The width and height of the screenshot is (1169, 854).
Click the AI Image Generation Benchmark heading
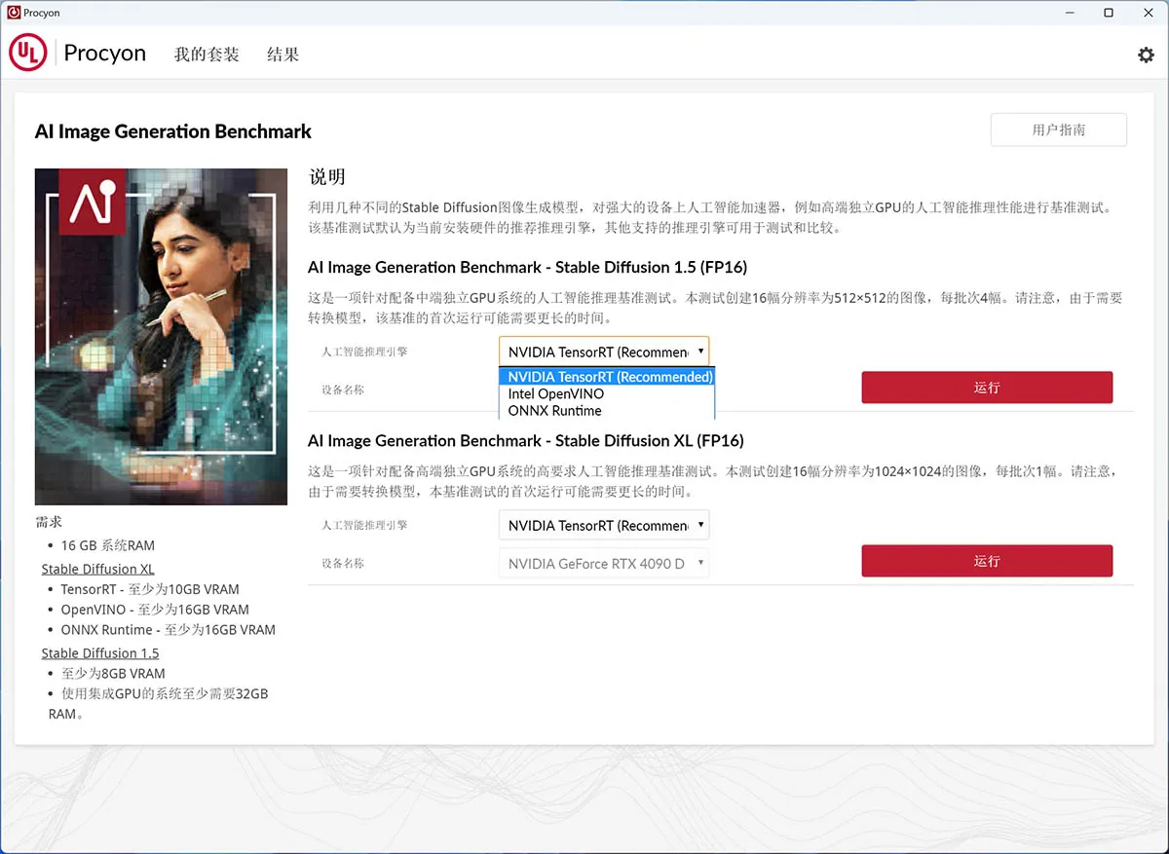(173, 131)
